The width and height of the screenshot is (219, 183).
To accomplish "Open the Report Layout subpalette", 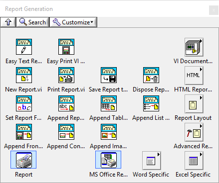I will (x=194, y=104).
